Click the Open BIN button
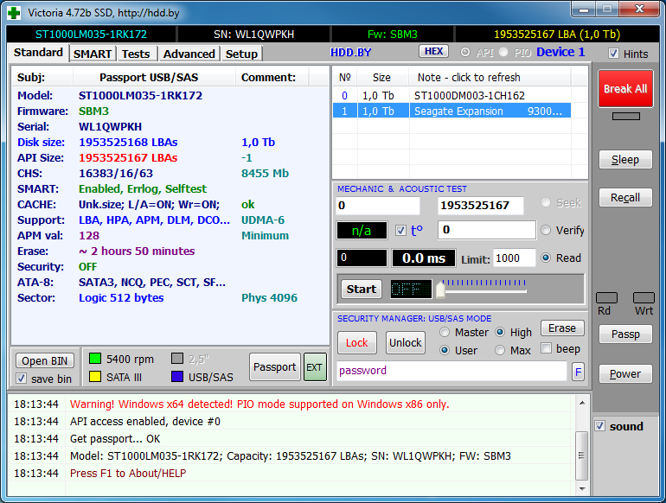 [x=46, y=360]
